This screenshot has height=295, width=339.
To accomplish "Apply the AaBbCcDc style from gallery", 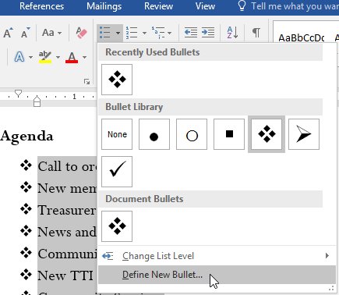I will [x=302, y=38].
